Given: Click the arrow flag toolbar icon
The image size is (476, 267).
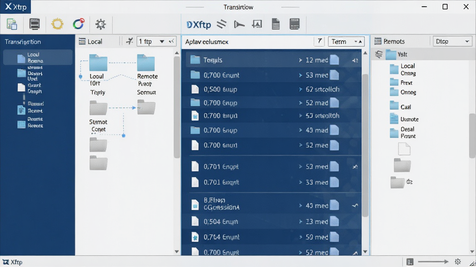Looking at the screenshot, I should [x=239, y=24].
